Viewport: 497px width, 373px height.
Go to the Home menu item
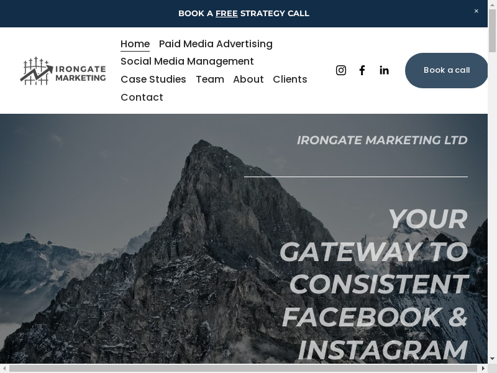coord(135,44)
